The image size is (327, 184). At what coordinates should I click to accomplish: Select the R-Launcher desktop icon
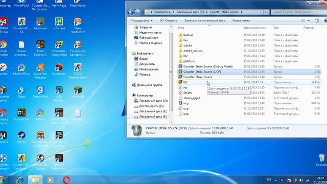[21, 114]
